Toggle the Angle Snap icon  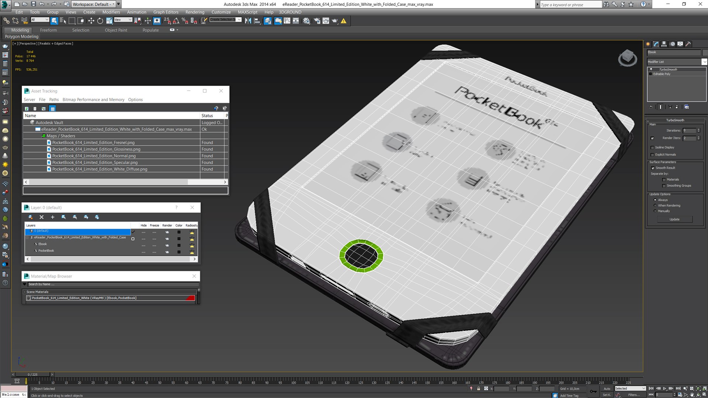[x=176, y=21]
